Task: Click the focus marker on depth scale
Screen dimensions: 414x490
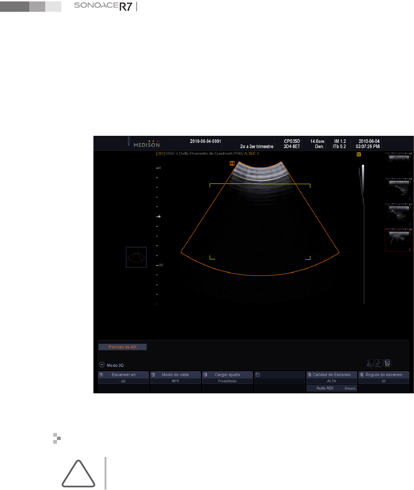Action: [159, 216]
